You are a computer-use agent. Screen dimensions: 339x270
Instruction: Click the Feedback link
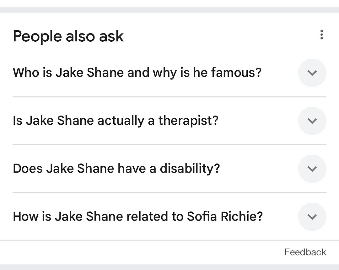click(x=305, y=252)
